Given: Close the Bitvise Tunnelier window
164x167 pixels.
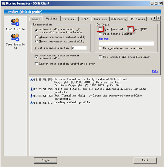Looking at the screenshot, I should click(161, 3).
